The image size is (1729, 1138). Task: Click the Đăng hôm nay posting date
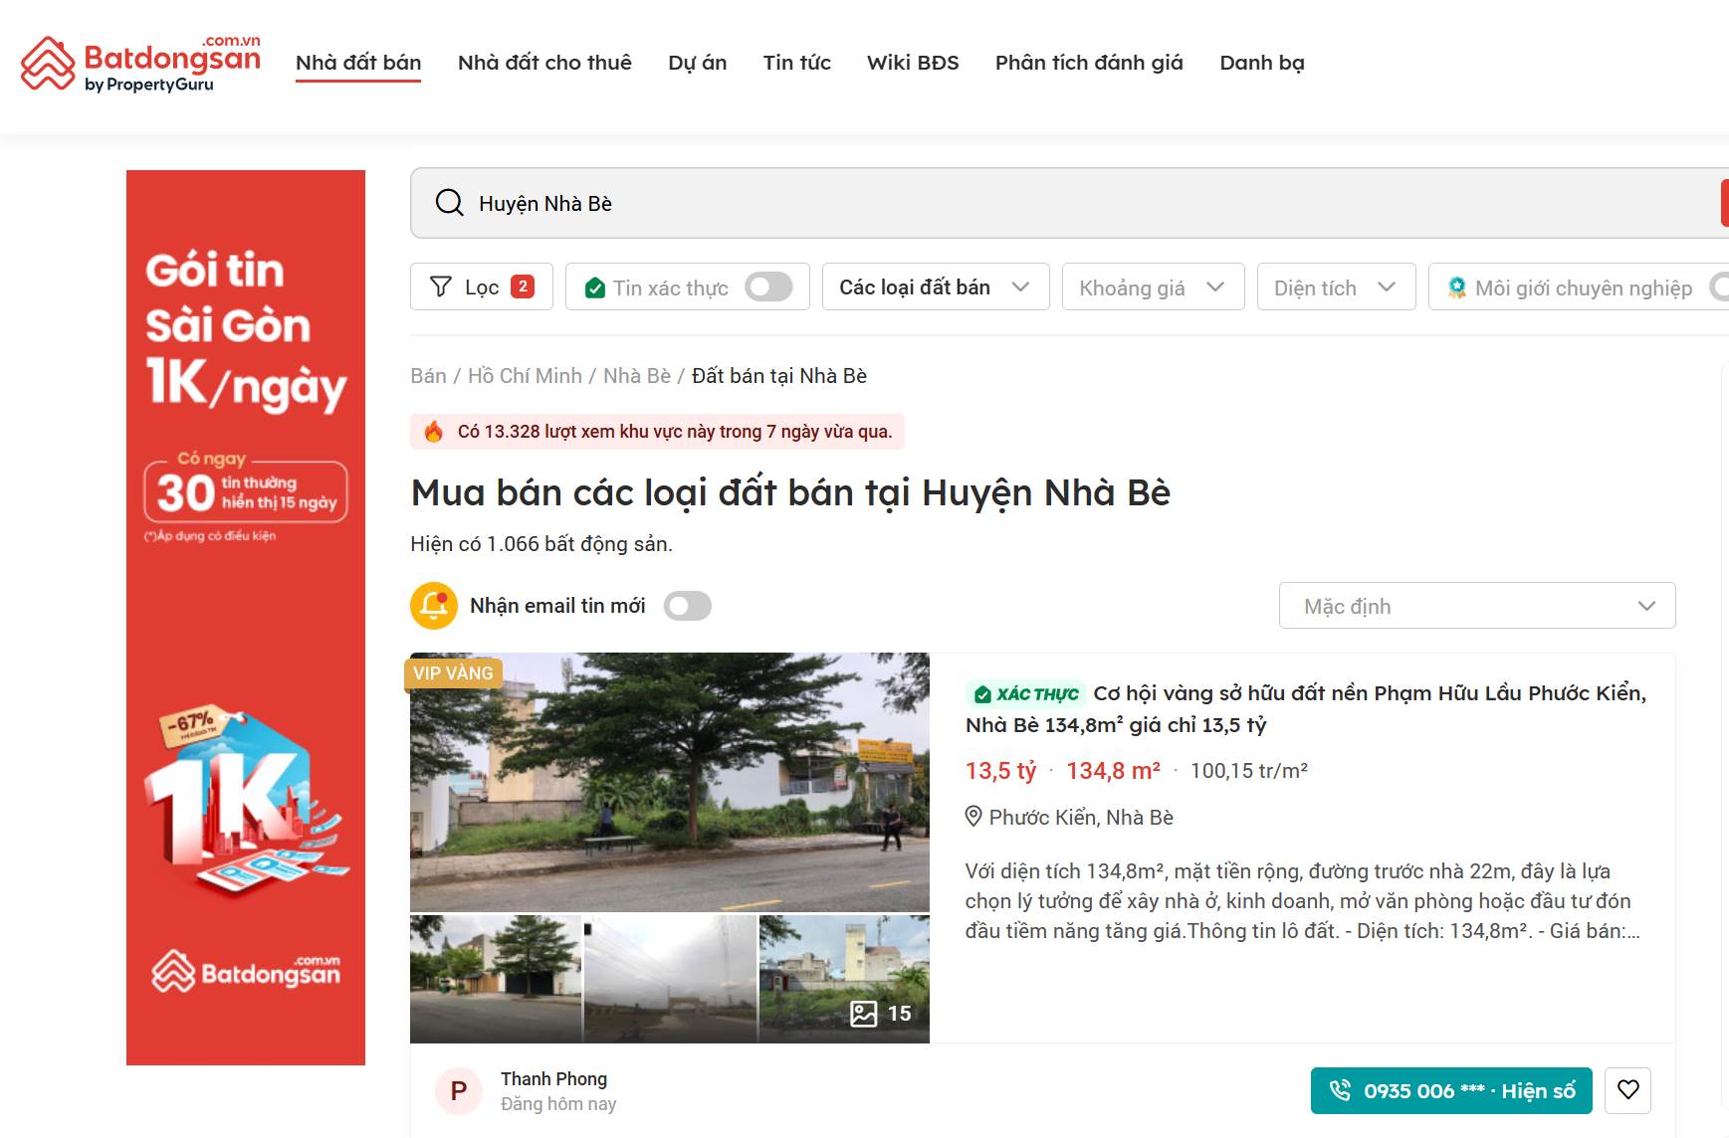point(558,1104)
